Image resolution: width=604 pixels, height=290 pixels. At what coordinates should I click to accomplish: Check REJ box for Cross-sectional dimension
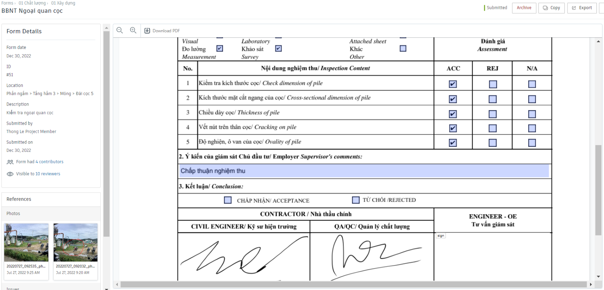click(493, 99)
